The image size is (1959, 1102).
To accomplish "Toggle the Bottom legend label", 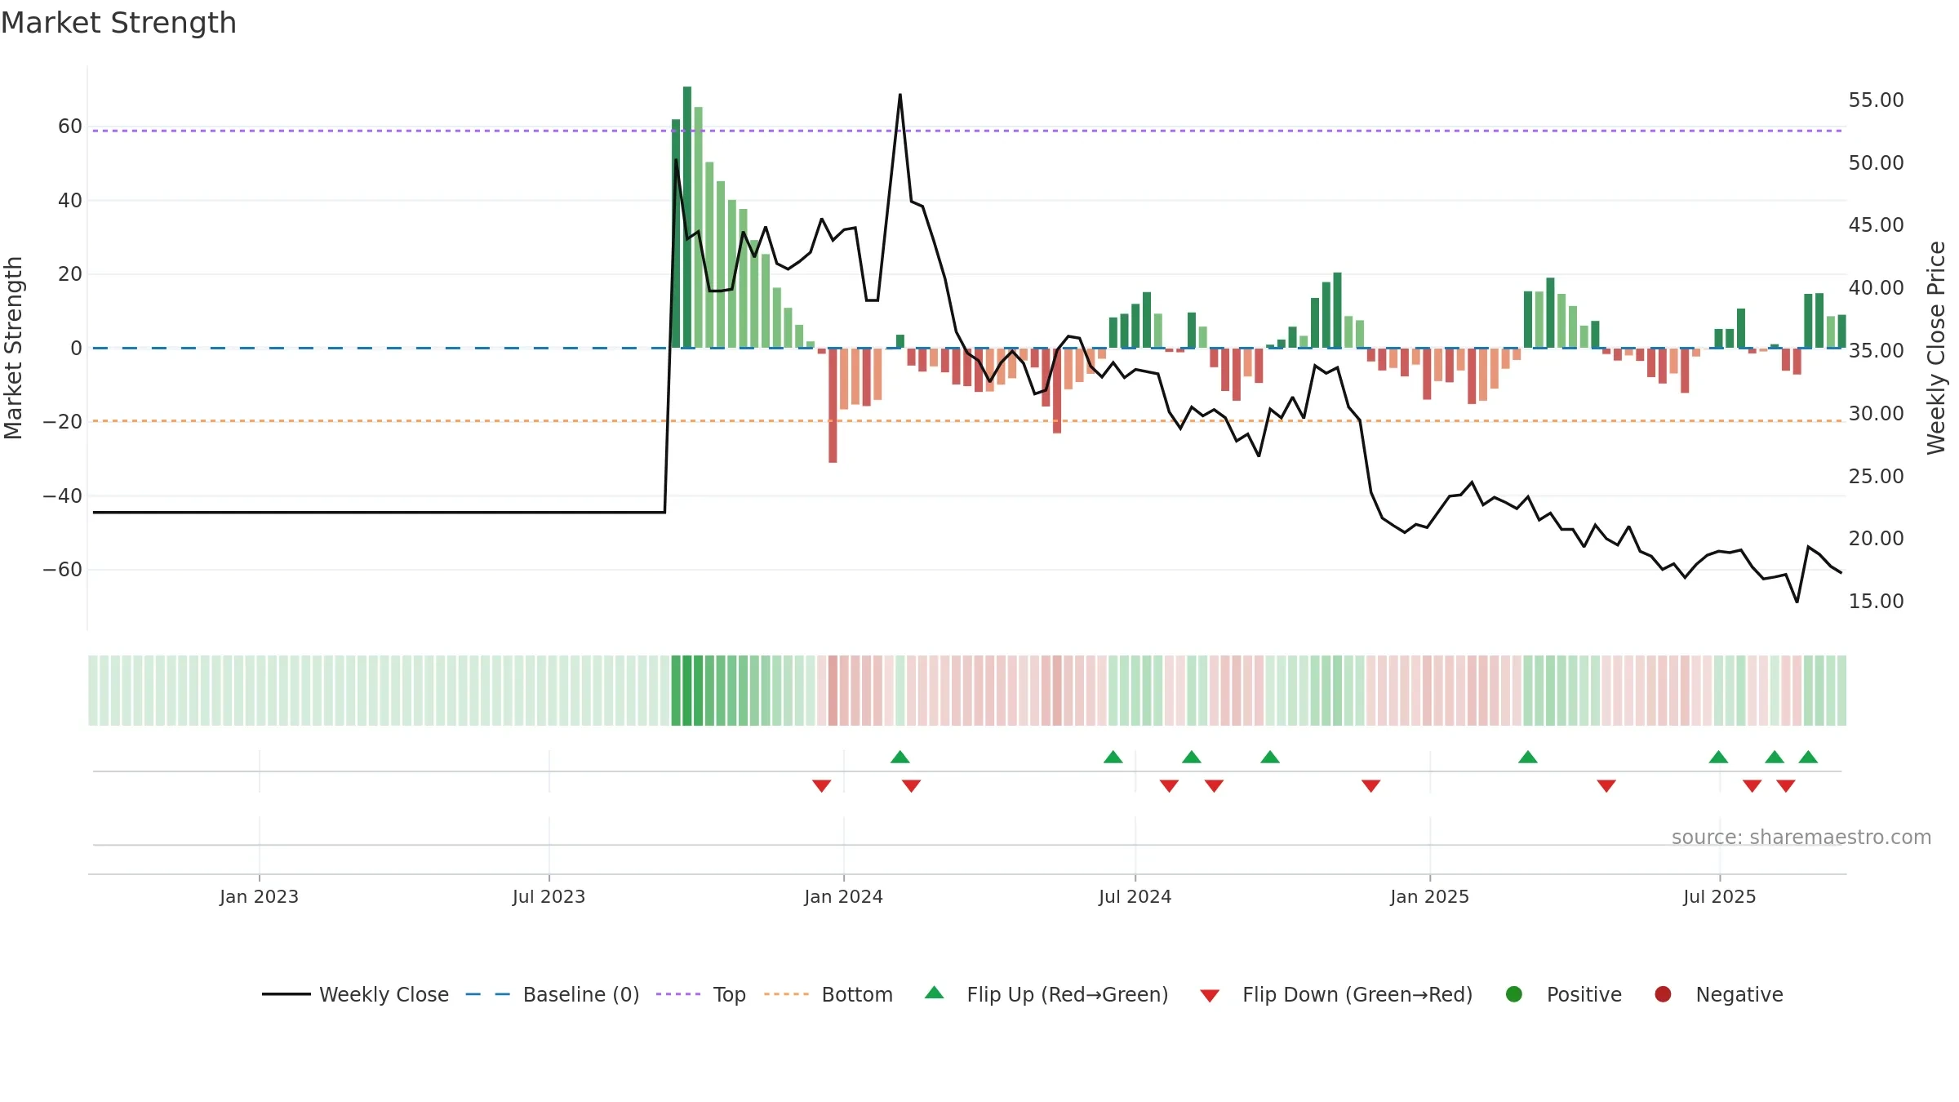I will pyautogui.click(x=857, y=994).
